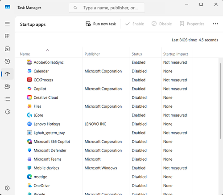Viewport: 223px width, 195px height.
Task: Open the Performance page icon
Action: (7, 49)
